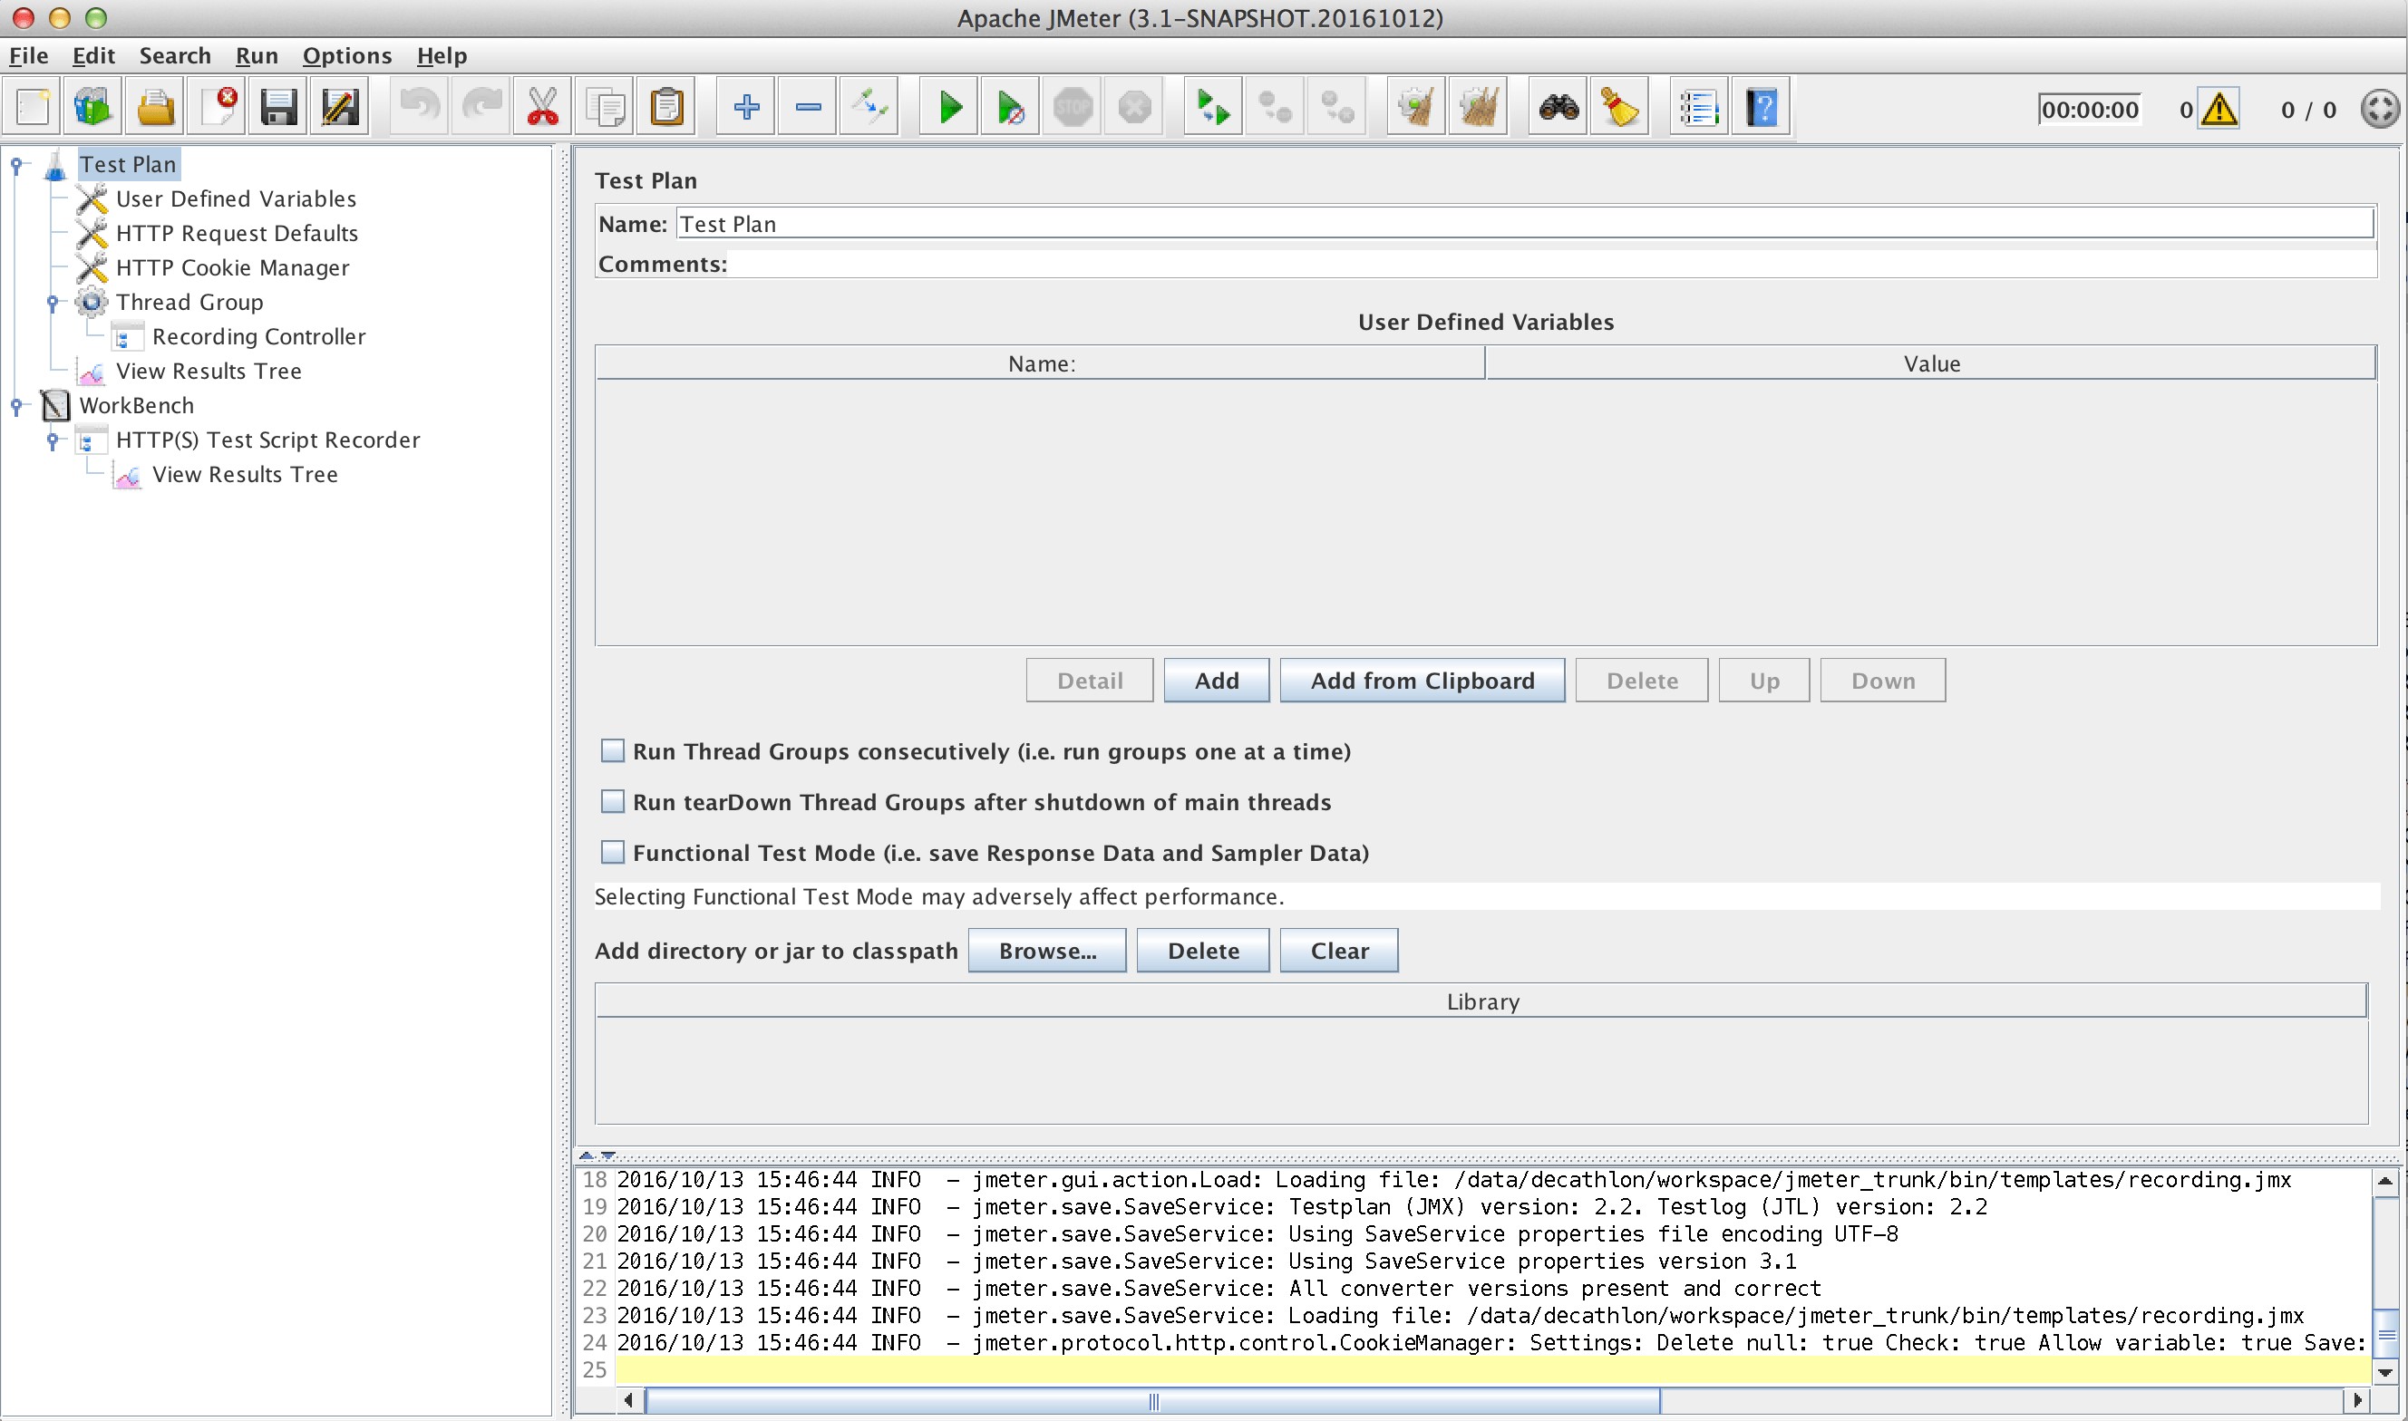Open the Run menu
The image size is (2408, 1421).
coord(256,55)
